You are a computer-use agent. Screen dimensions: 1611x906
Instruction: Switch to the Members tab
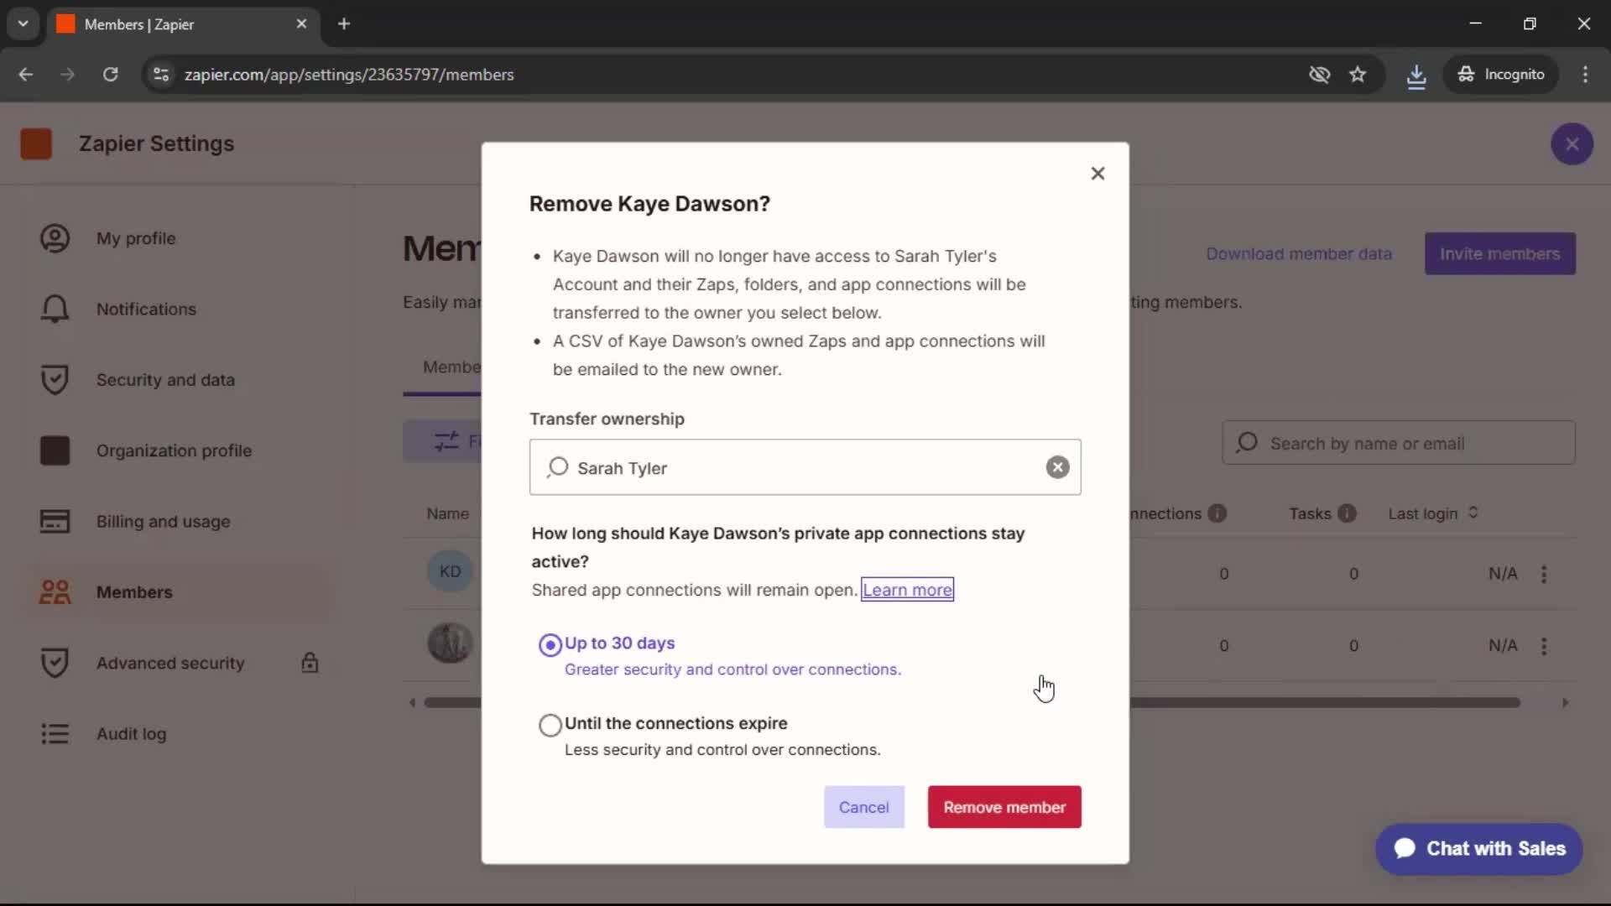(451, 367)
